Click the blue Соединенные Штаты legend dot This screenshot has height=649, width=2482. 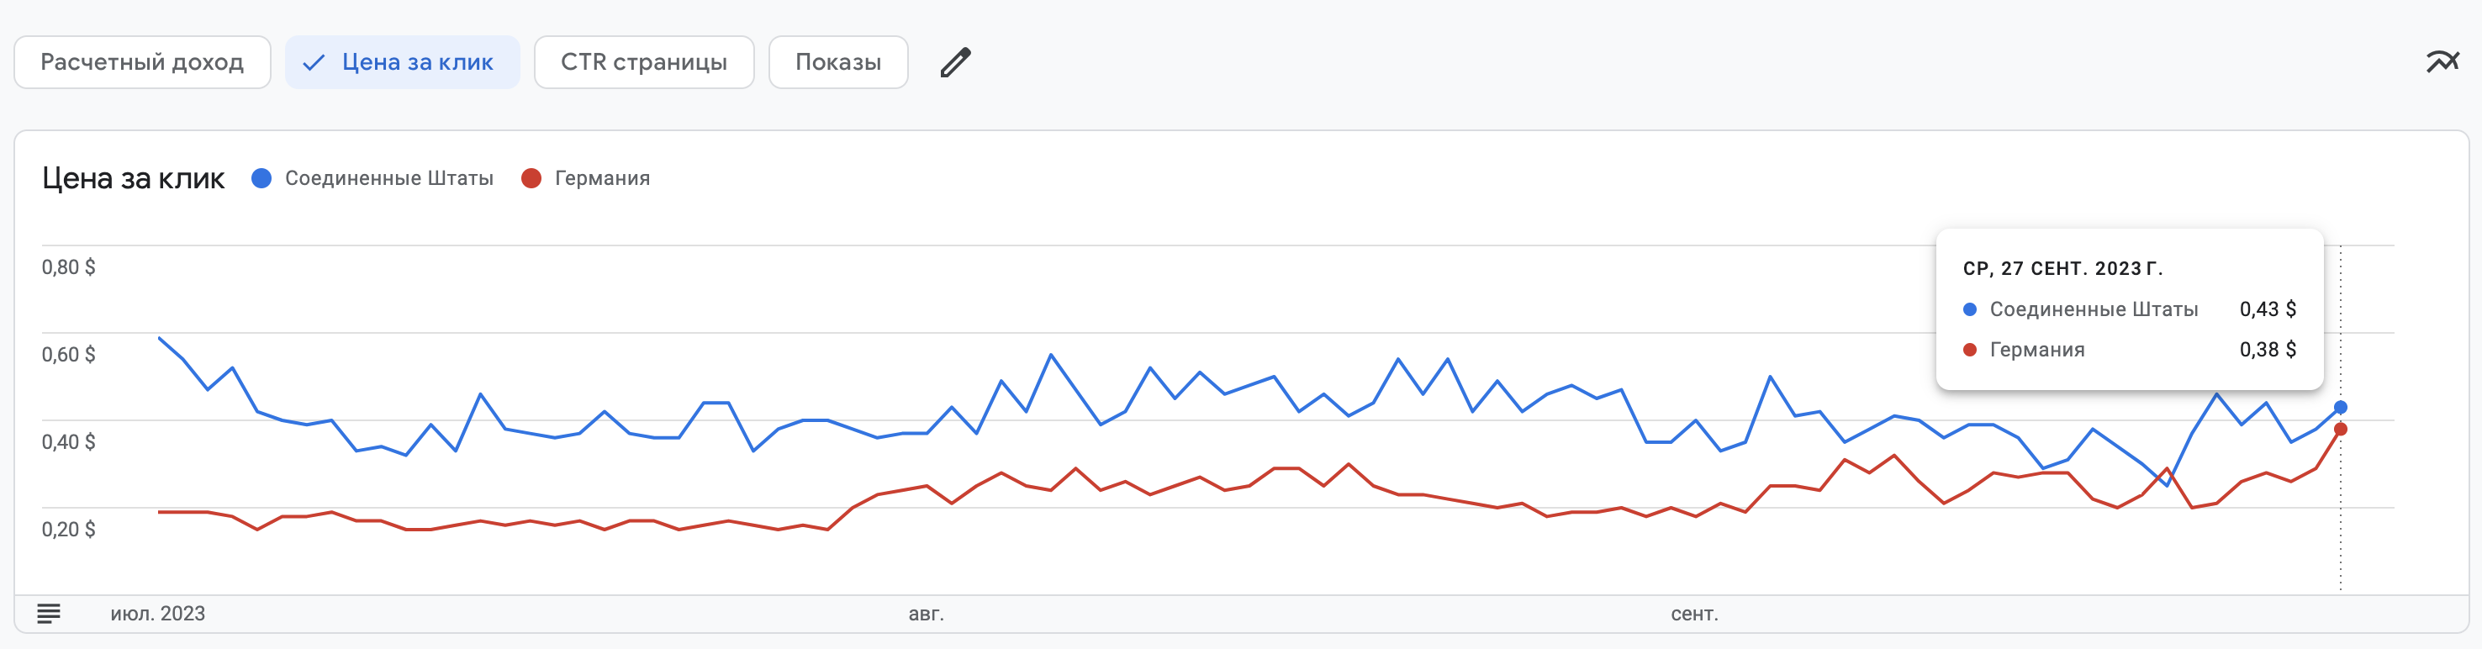click(x=261, y=178)
